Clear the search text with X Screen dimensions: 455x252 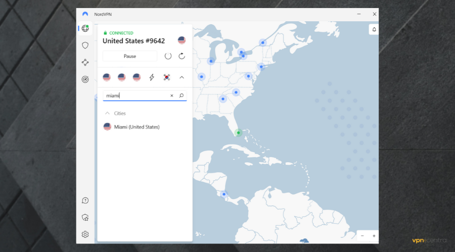click(172, 95)
